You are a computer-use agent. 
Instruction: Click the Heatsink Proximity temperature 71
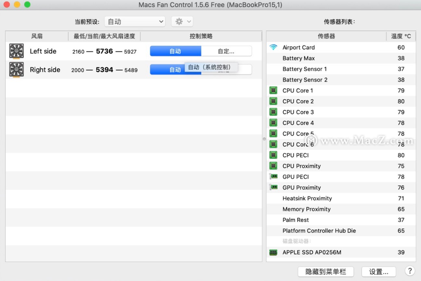[x=401, y=198]
